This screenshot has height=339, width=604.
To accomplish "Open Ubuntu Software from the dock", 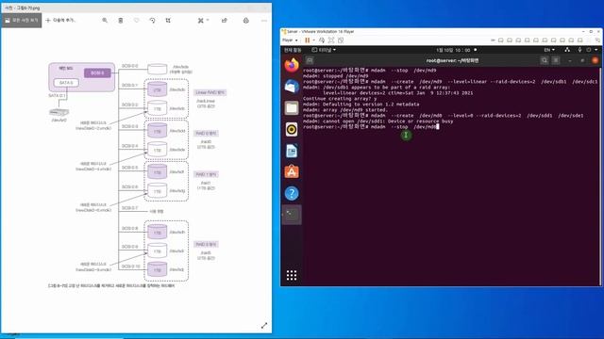I will (292, 171).
